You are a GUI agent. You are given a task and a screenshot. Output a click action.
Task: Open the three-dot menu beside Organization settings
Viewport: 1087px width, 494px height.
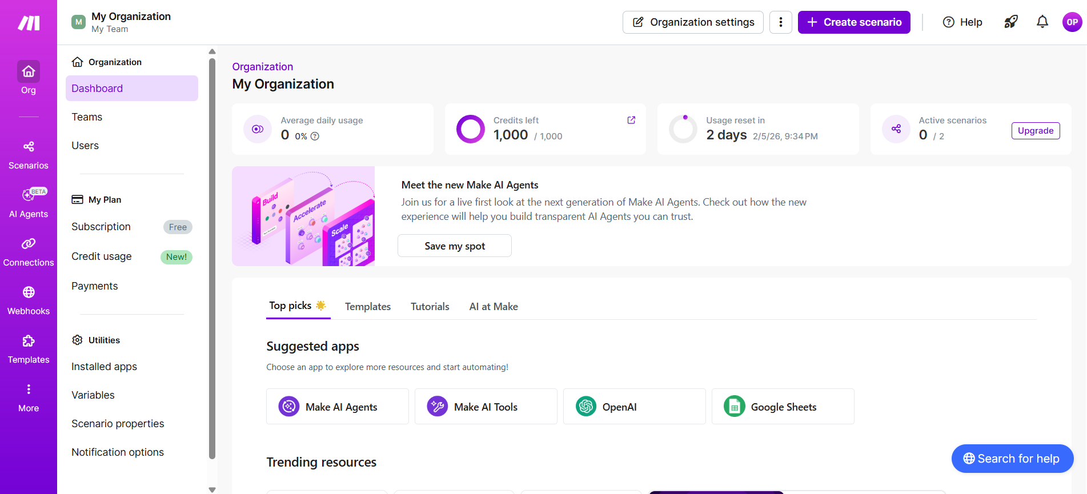780,22
